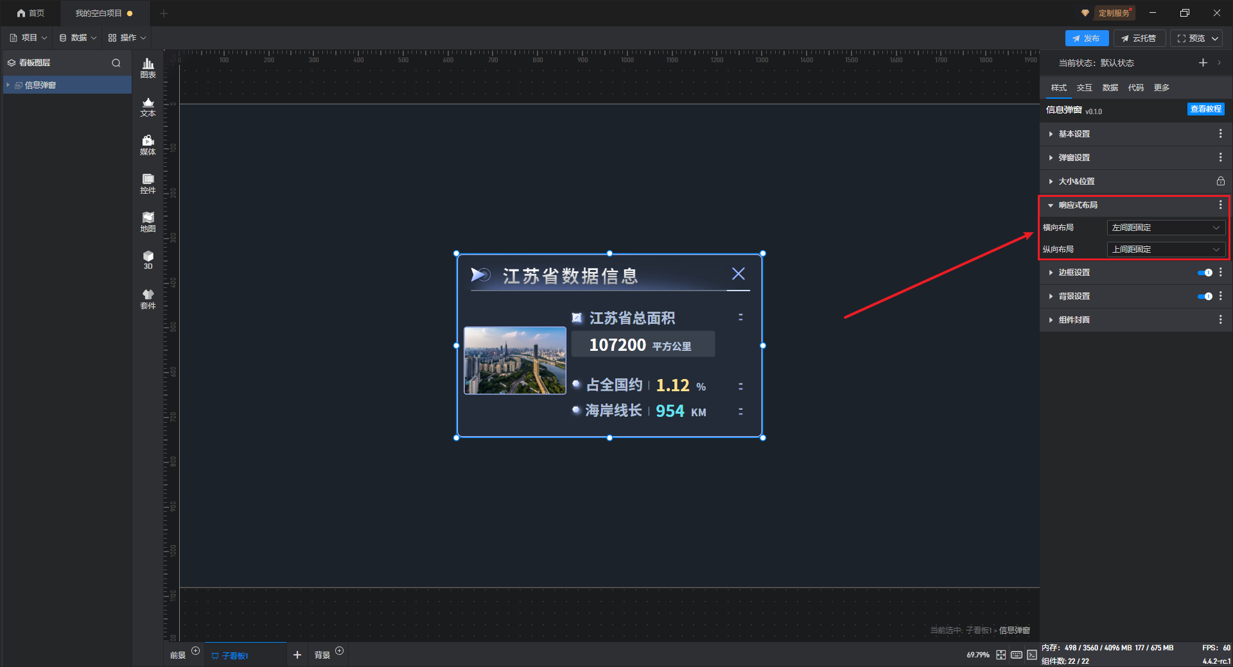The height and width of the screenshot is (667, 1233).
Task: Close the 江苏省数据信息 popup with X
Action: (739, 274)
